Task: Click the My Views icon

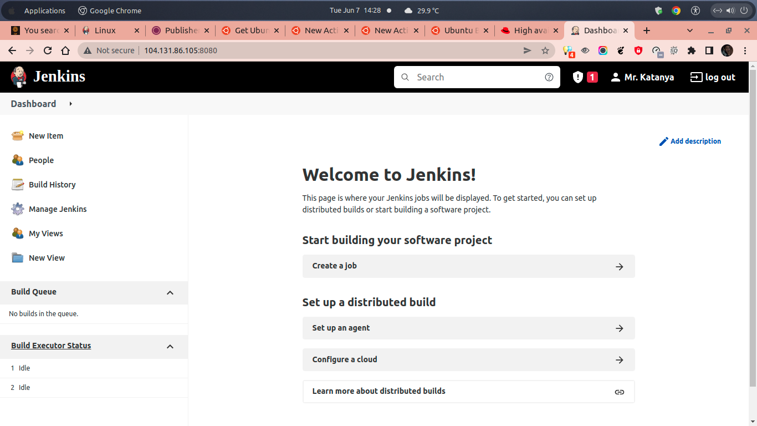Action: [18, 234]
